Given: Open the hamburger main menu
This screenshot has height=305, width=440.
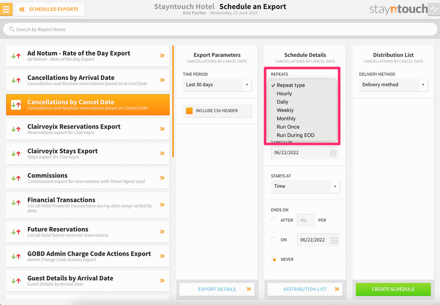Looking at the screenshot, I should tap(6, 9).
